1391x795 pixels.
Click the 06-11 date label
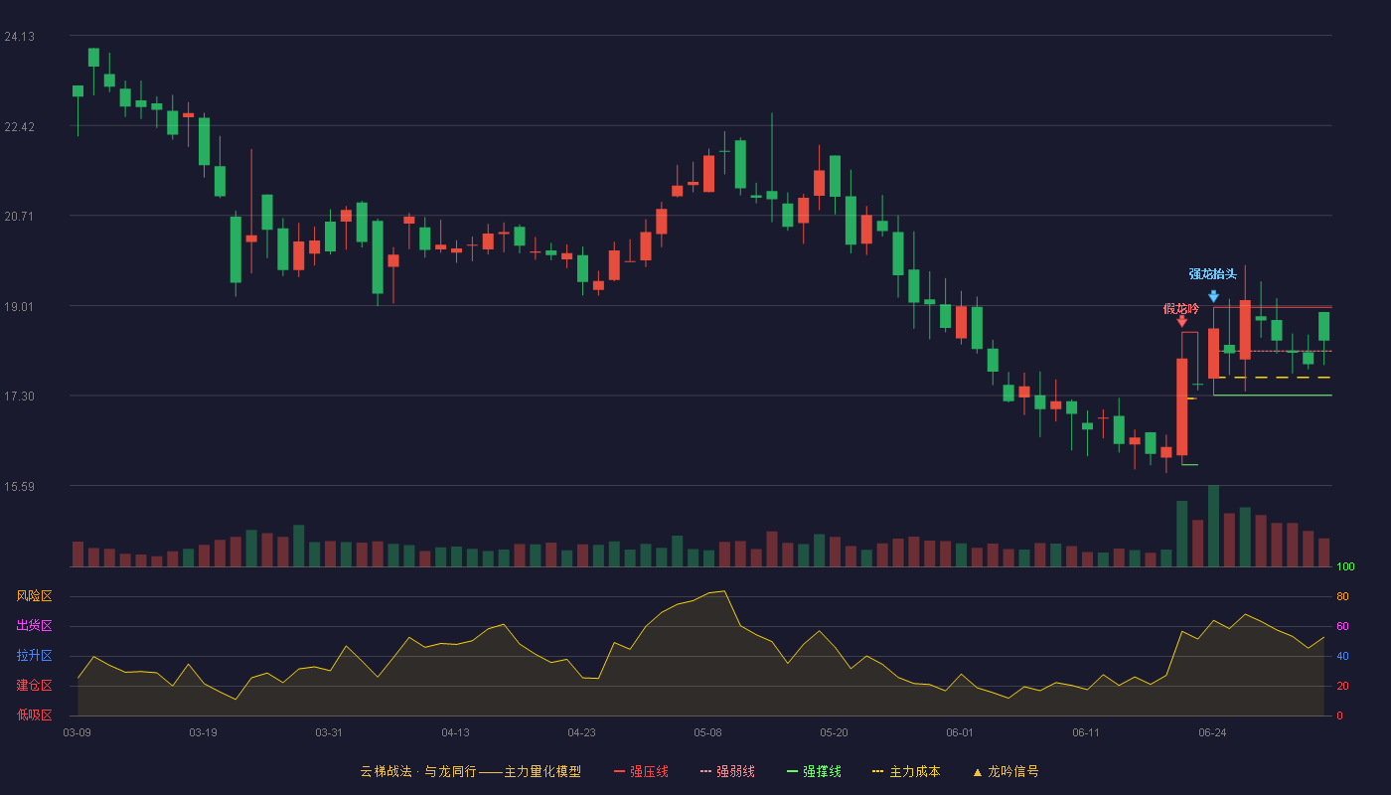click(x=1086, y=732)
